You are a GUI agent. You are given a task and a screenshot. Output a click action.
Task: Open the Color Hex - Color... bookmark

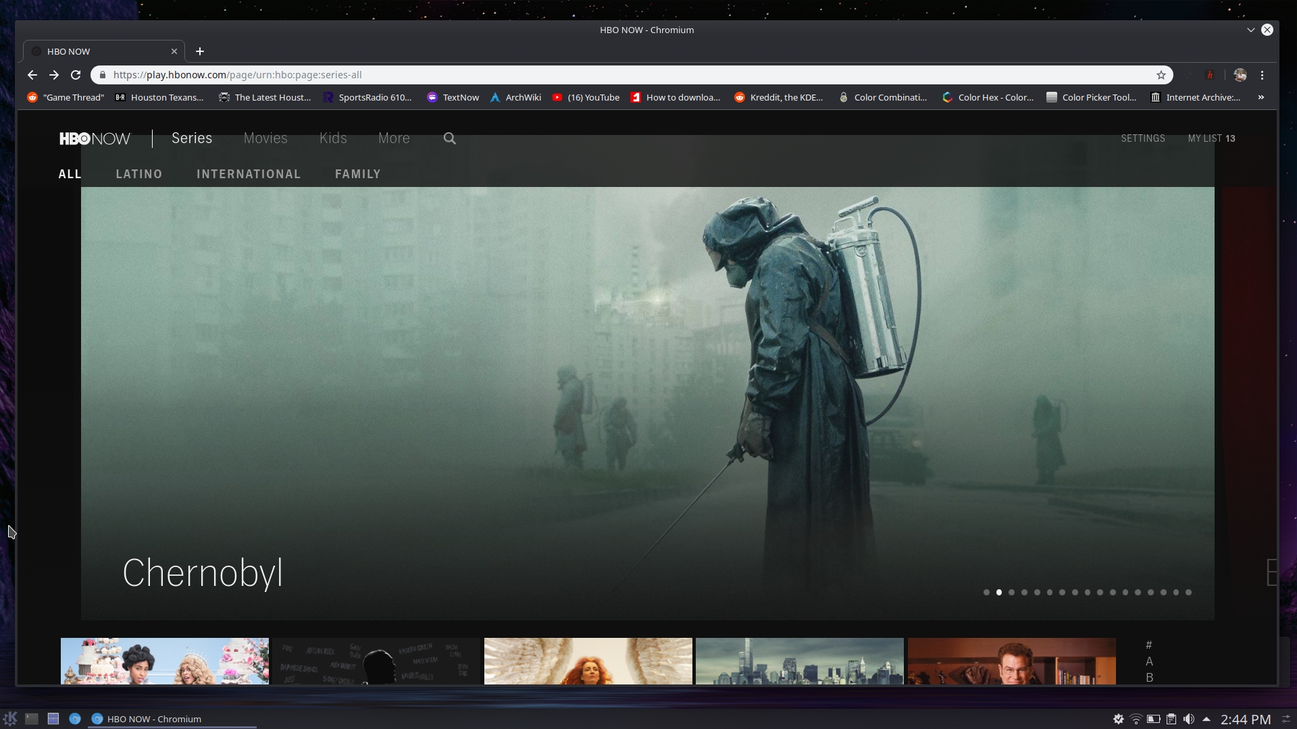tap(988, 97)
